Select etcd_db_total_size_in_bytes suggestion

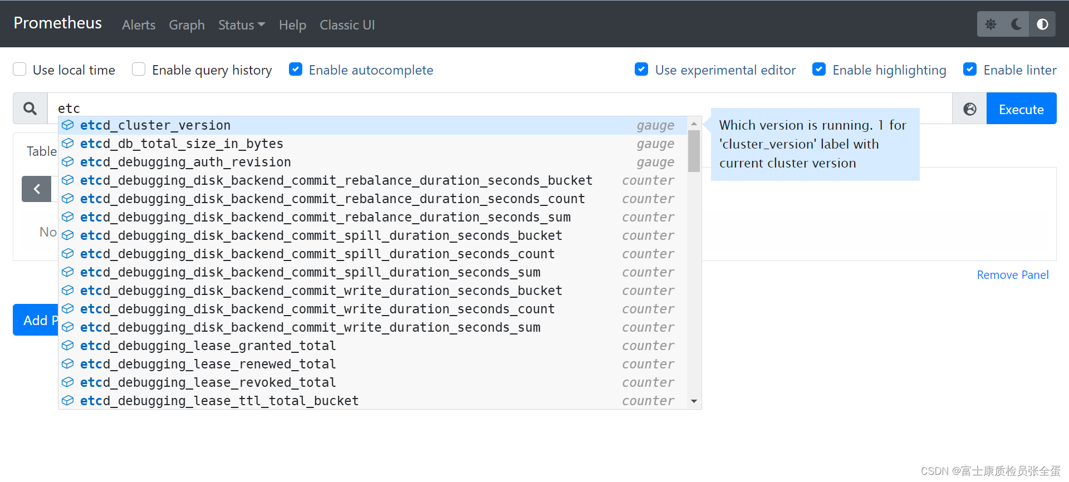pyautogui.click(x=372, y=144)
